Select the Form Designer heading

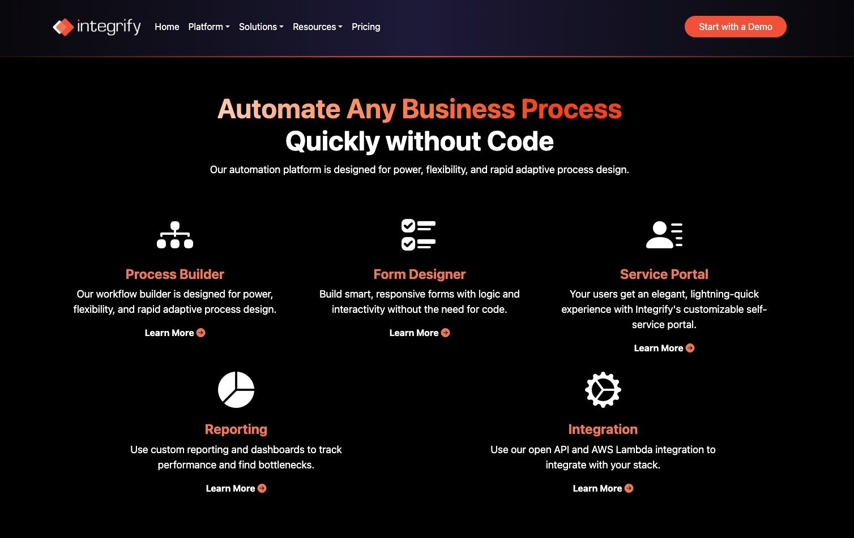click(420, 274)
